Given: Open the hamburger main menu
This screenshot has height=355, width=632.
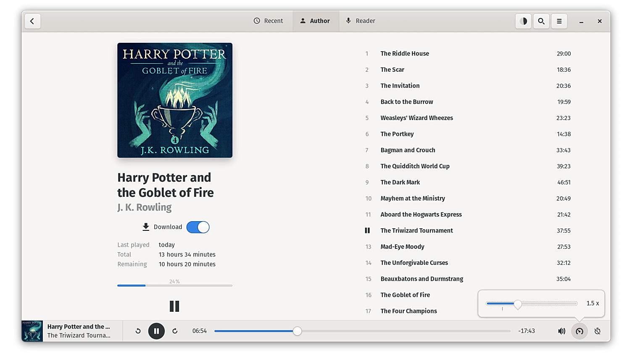Looking at the screenshot, I should [x=559, y=21].
